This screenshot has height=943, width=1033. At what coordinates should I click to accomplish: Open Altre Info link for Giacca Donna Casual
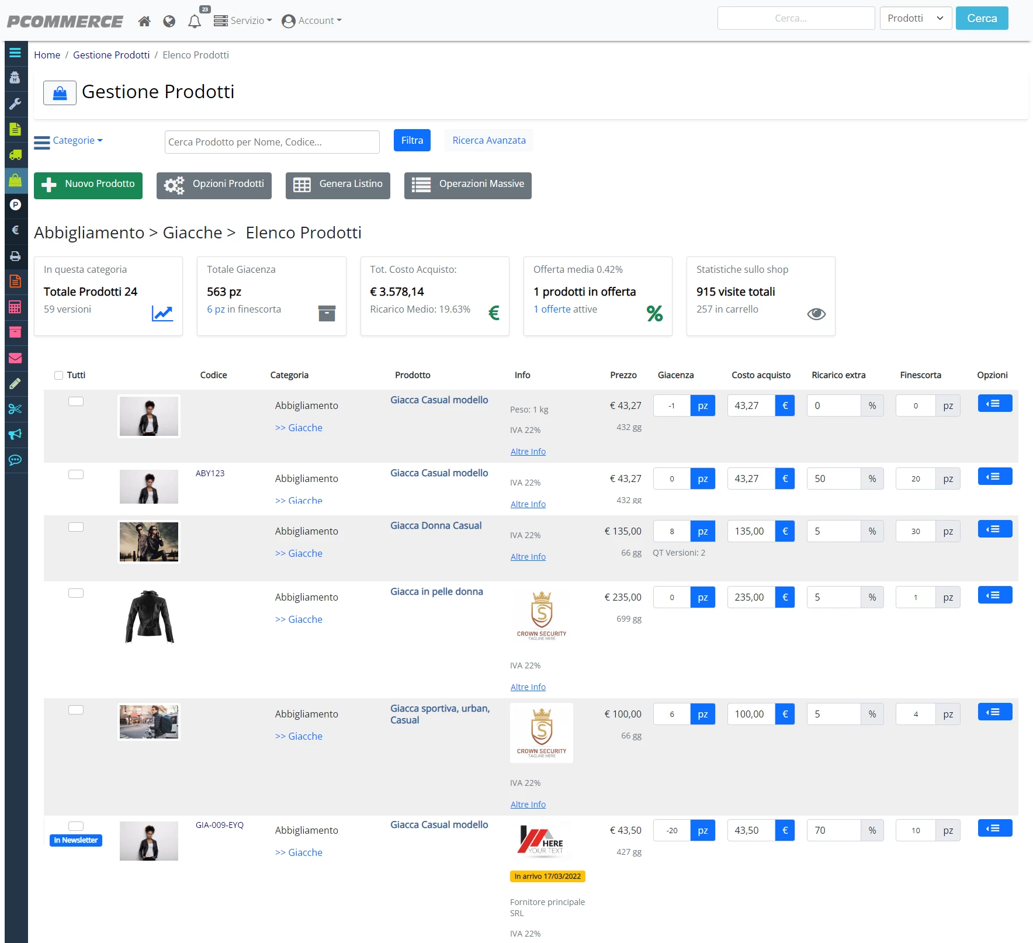528,557
